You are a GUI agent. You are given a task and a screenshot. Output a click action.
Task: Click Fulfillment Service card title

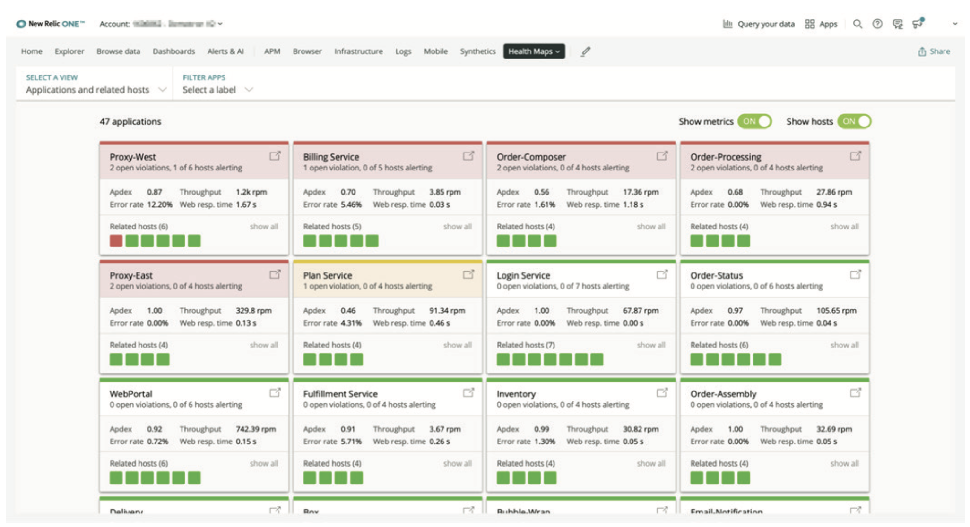click(x=340, y=393)
